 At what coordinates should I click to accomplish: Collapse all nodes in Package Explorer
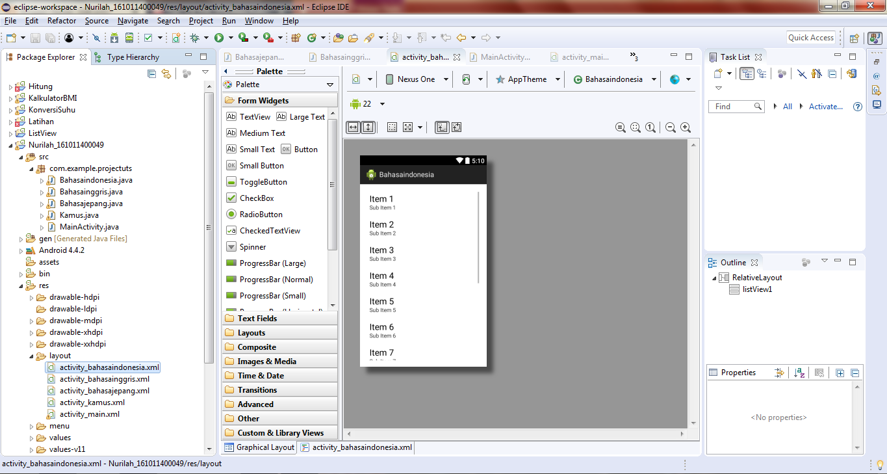[x=152, y=74]
